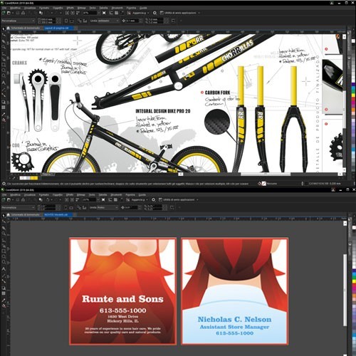
Task: Toggle portrait orientation in upper window property bar
Action: [66, 21]
